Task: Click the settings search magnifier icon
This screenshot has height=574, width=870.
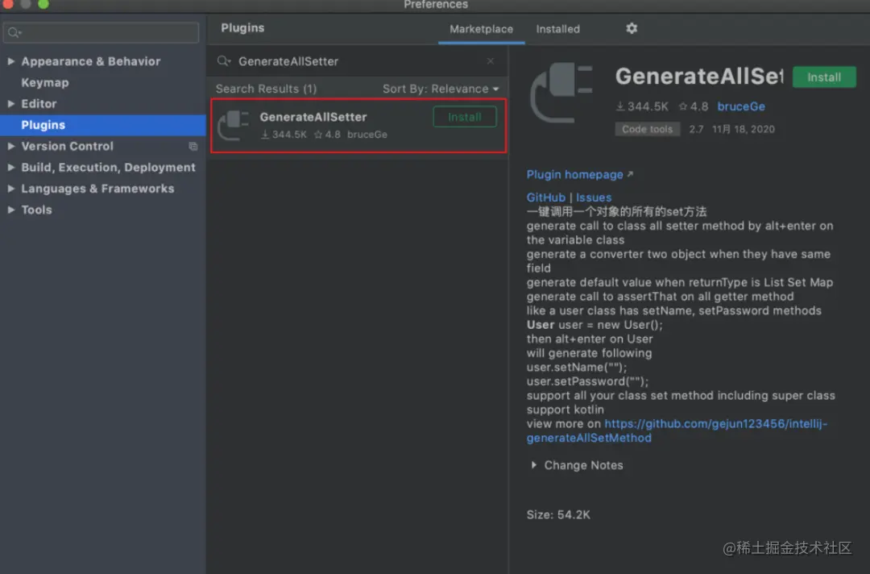Action: (14, 33)
